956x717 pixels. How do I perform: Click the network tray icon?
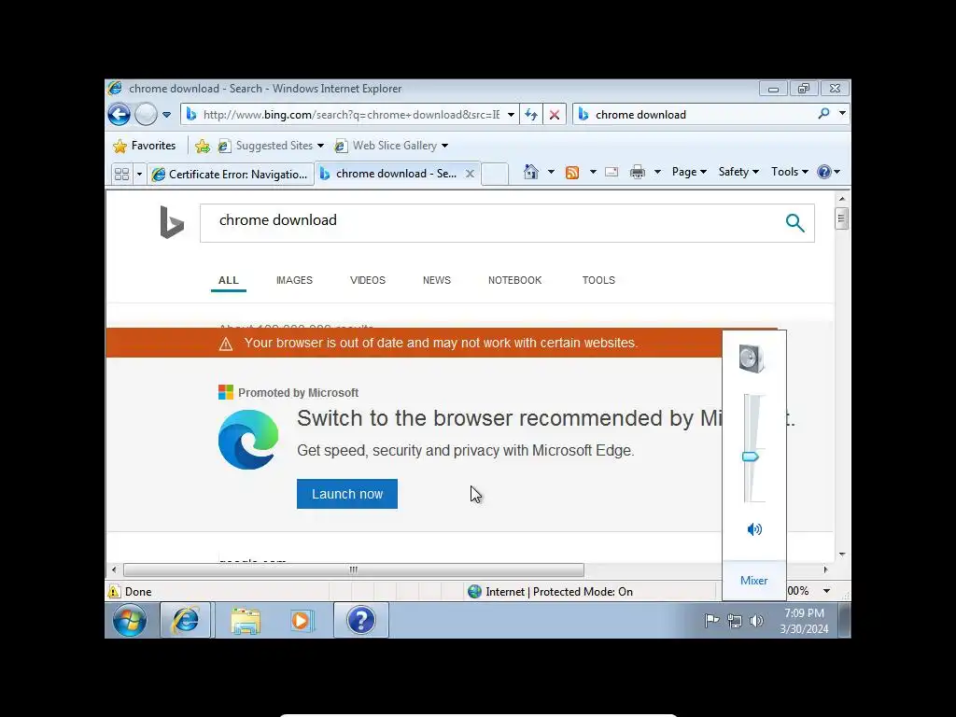[734, 621]
